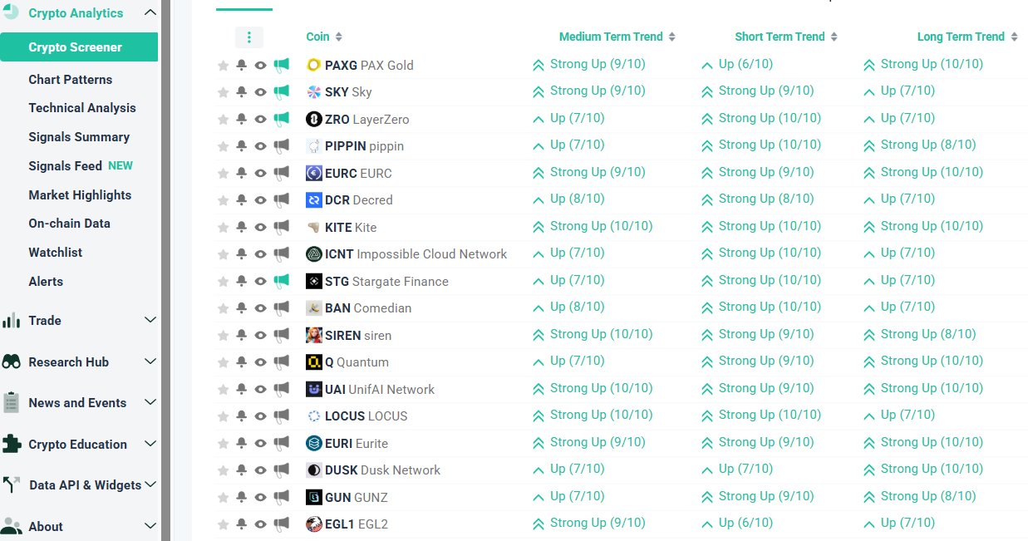This screenshot has height=541, width=1028.
Task: Open Chart Patterns page
Action: tap(71, 80)
